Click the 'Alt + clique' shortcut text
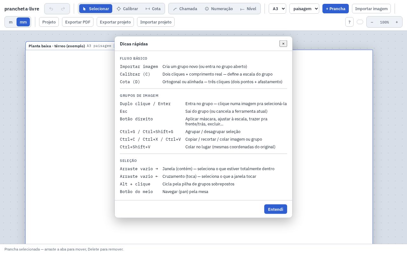This screenshot has height=254, width=407. click(x=135, y=184)
